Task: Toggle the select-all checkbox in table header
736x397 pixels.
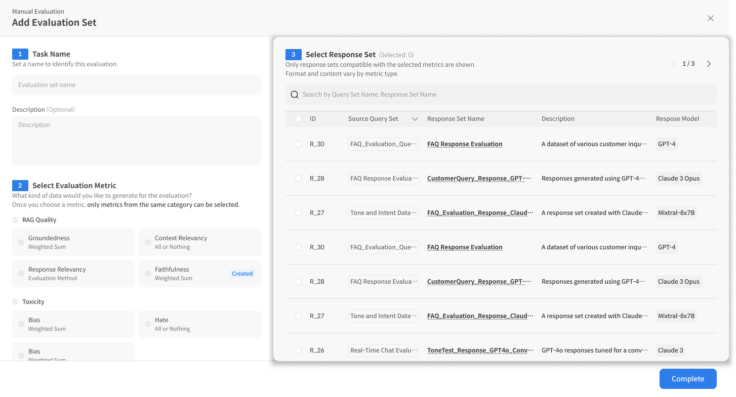Action: pyautogui.click(x=299, y=119)
